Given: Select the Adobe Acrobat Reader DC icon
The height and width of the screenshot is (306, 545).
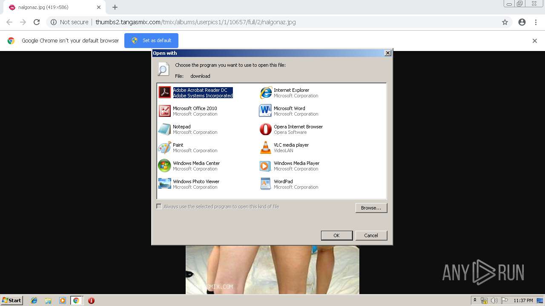Looking at the screenshot, I should click(x=165, y=92).
